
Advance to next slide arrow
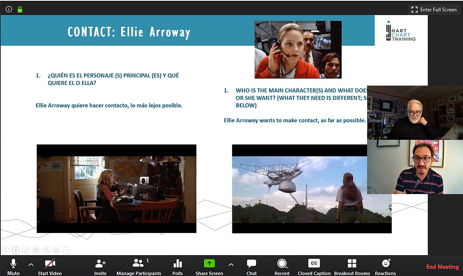16,250
